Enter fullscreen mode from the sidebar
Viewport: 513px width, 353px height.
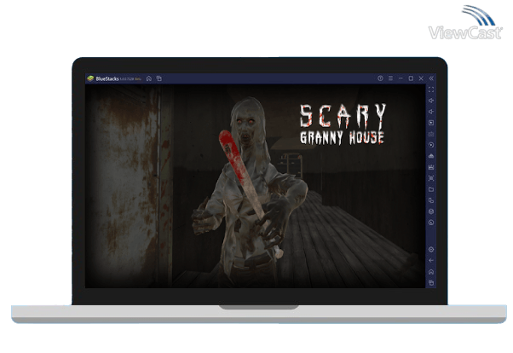431,90
